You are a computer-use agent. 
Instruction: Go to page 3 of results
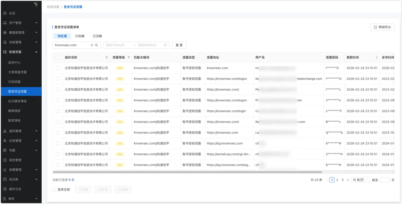tap(342, 180)
